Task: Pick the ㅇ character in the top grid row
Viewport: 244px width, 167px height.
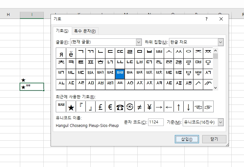Action: pos(189,53)
